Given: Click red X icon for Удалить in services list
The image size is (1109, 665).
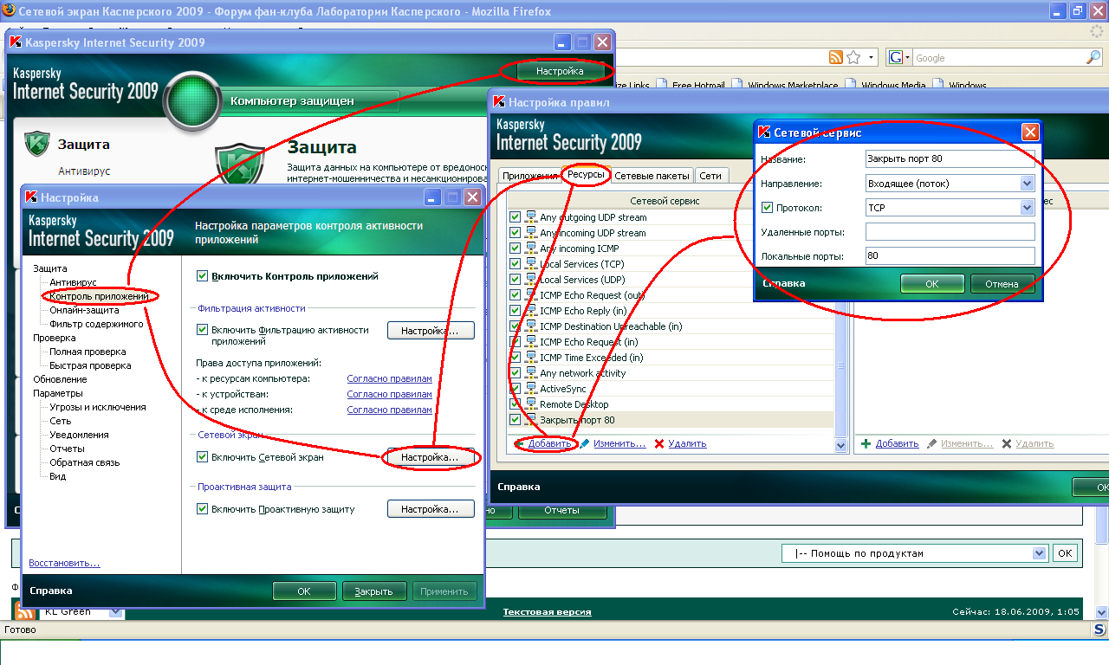Looking at the screenshot, I should (x=659, y=443).
